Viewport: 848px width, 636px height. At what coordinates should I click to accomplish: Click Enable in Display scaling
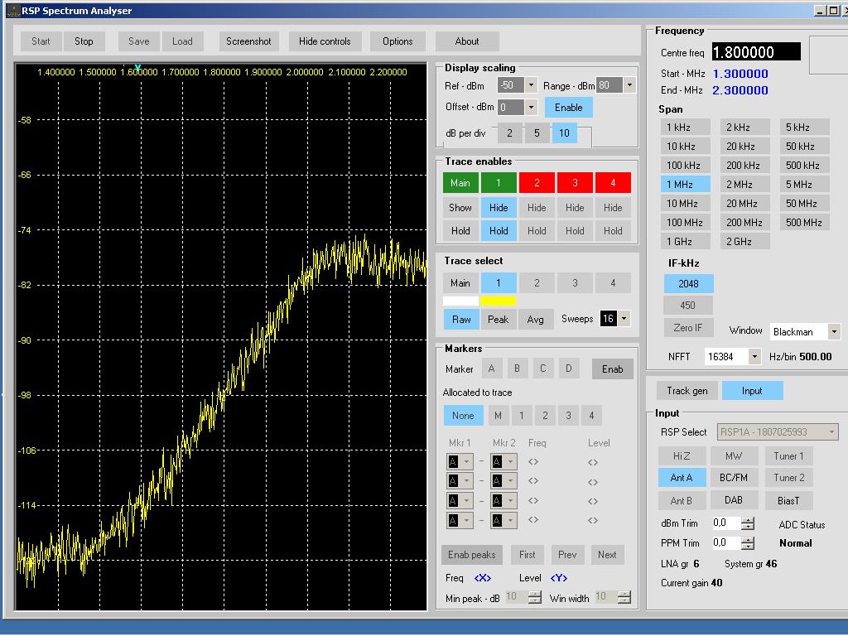568,107
